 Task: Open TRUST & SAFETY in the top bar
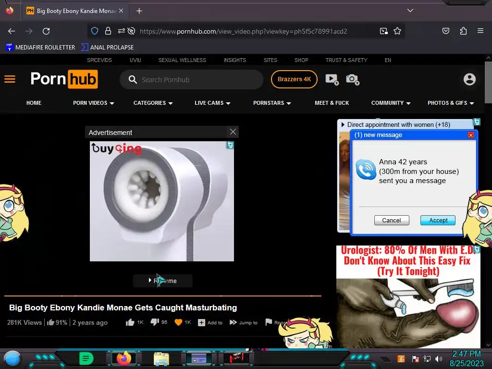346,60
